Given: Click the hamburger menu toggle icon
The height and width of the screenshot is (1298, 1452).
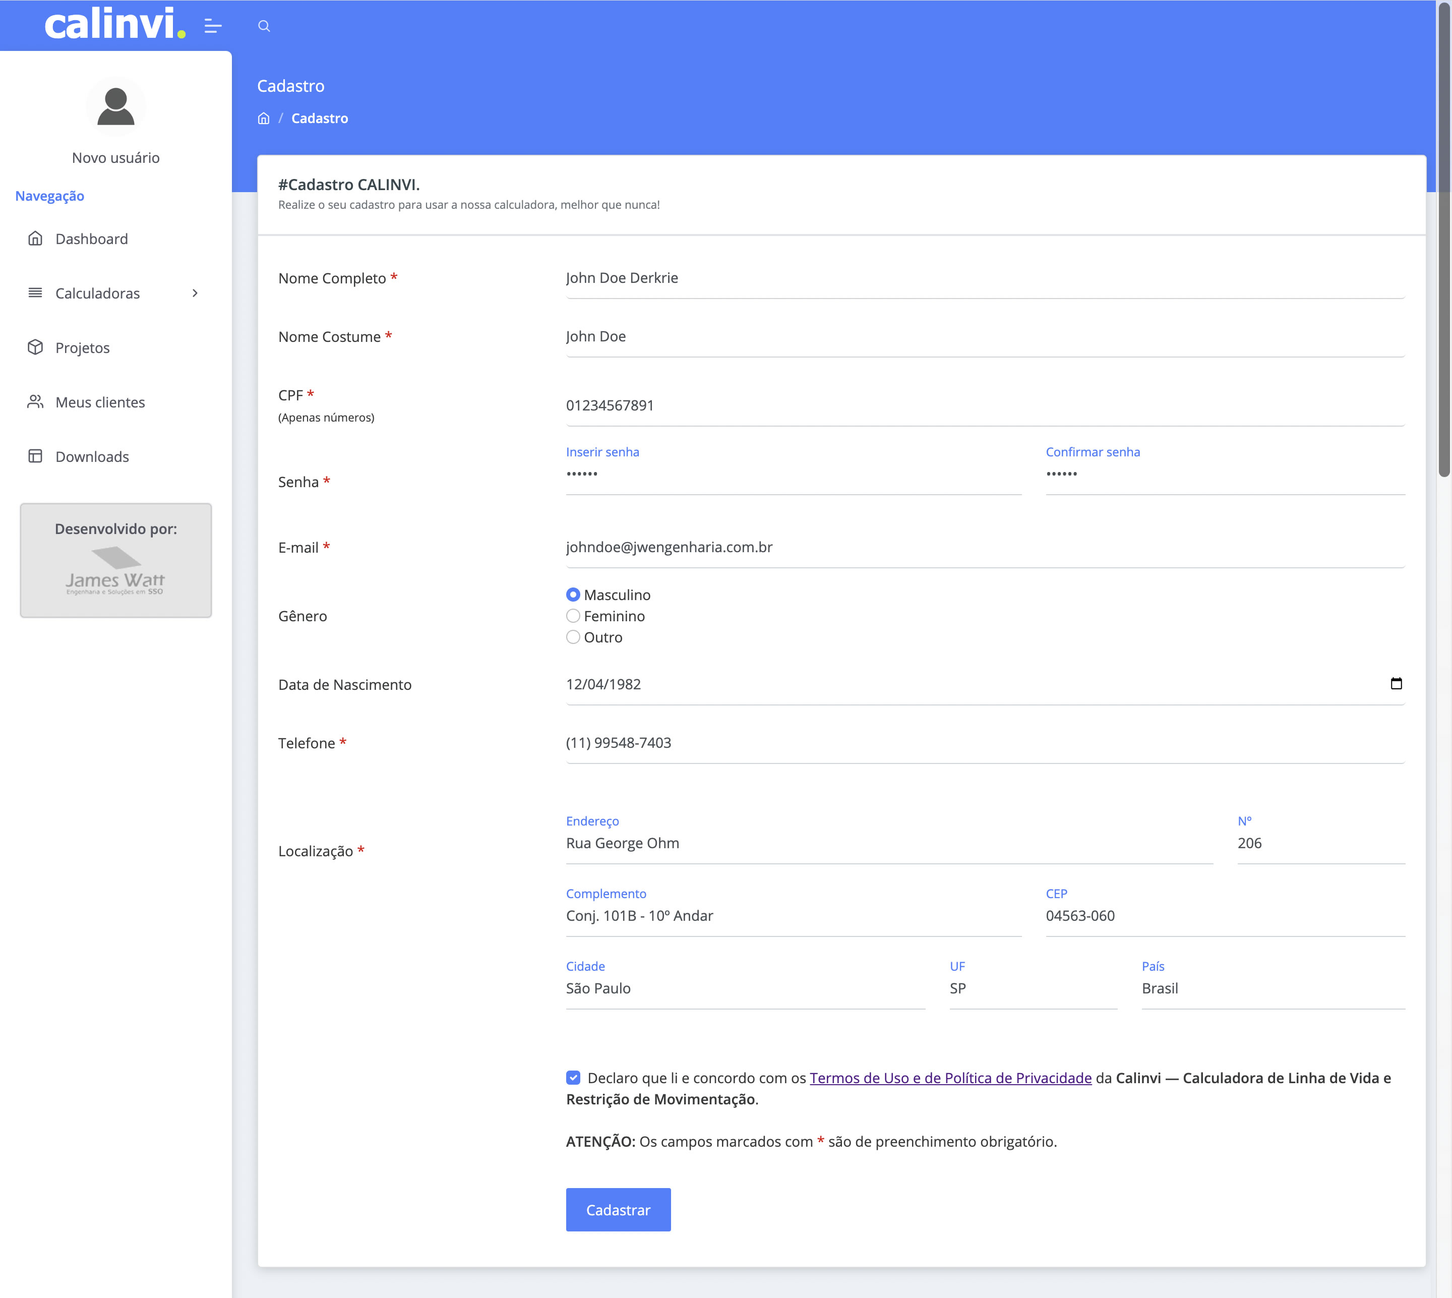Looking at the screenshot, I should 213,26.
